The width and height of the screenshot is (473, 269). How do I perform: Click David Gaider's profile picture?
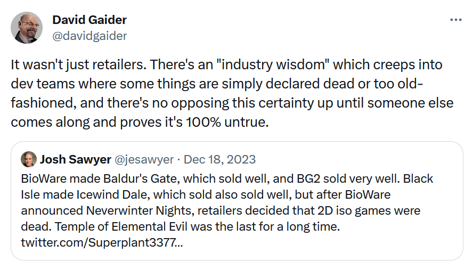27,28
